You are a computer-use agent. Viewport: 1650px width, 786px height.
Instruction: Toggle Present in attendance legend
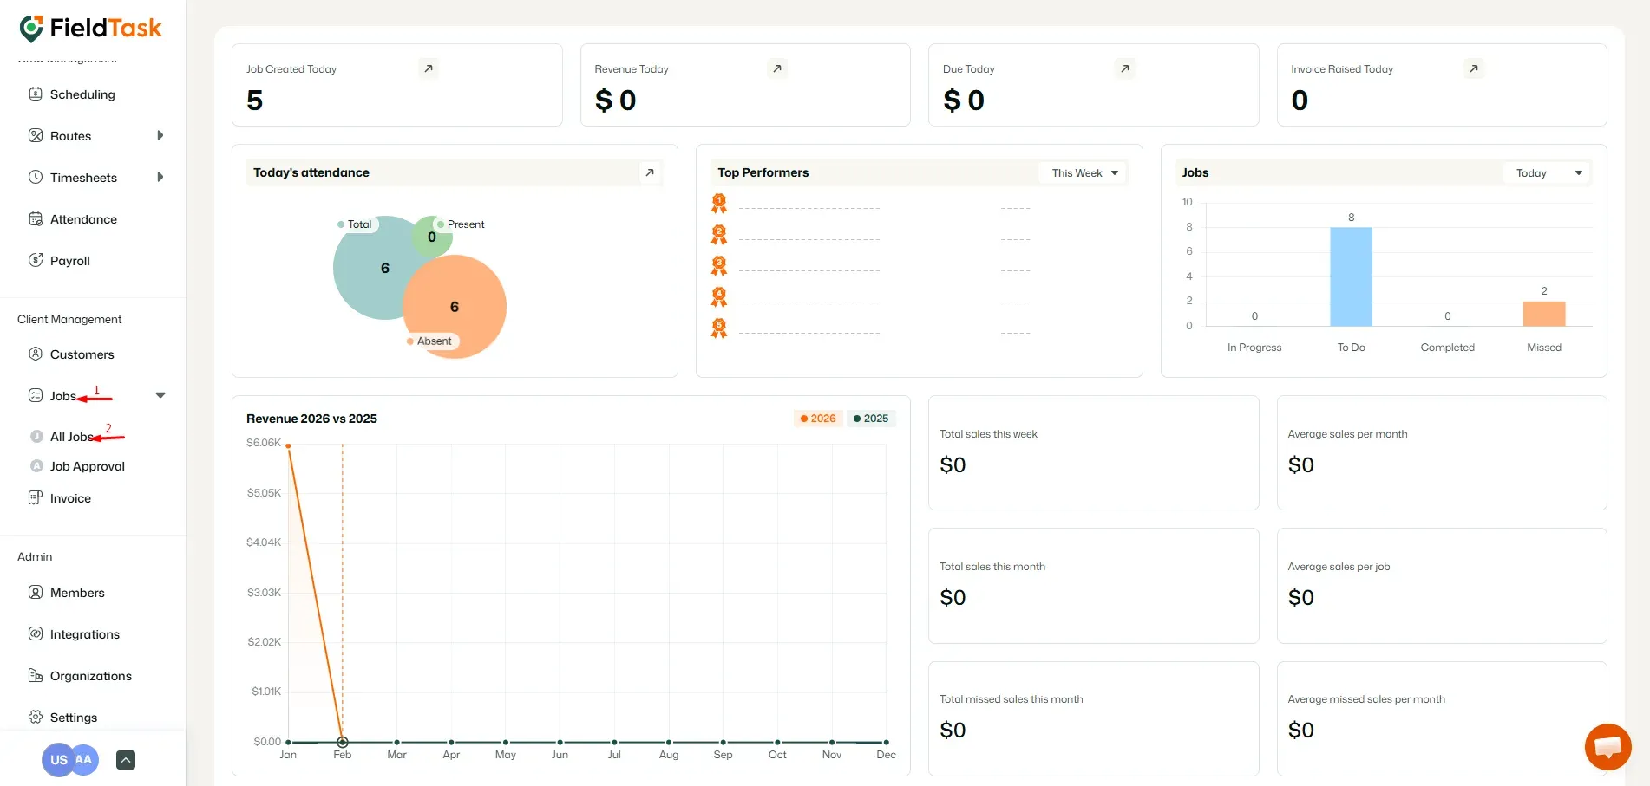[461, 224]
